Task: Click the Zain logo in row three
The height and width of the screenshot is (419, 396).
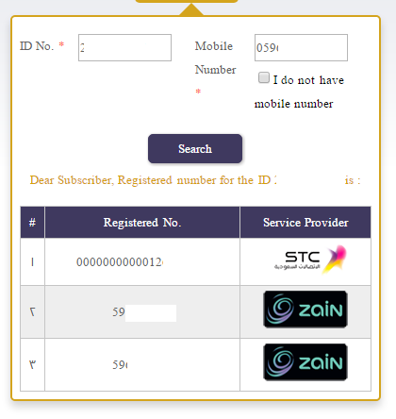Action: (x=305, y=362)
